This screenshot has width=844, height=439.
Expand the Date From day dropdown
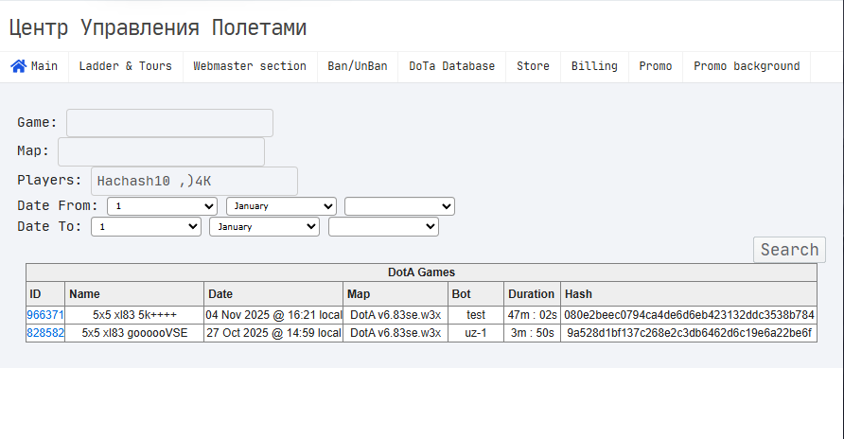tap(162, 206)
